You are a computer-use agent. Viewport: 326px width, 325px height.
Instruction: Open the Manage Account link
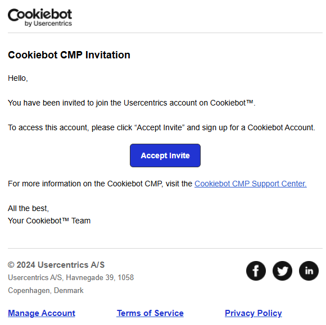tap(42, 313)
